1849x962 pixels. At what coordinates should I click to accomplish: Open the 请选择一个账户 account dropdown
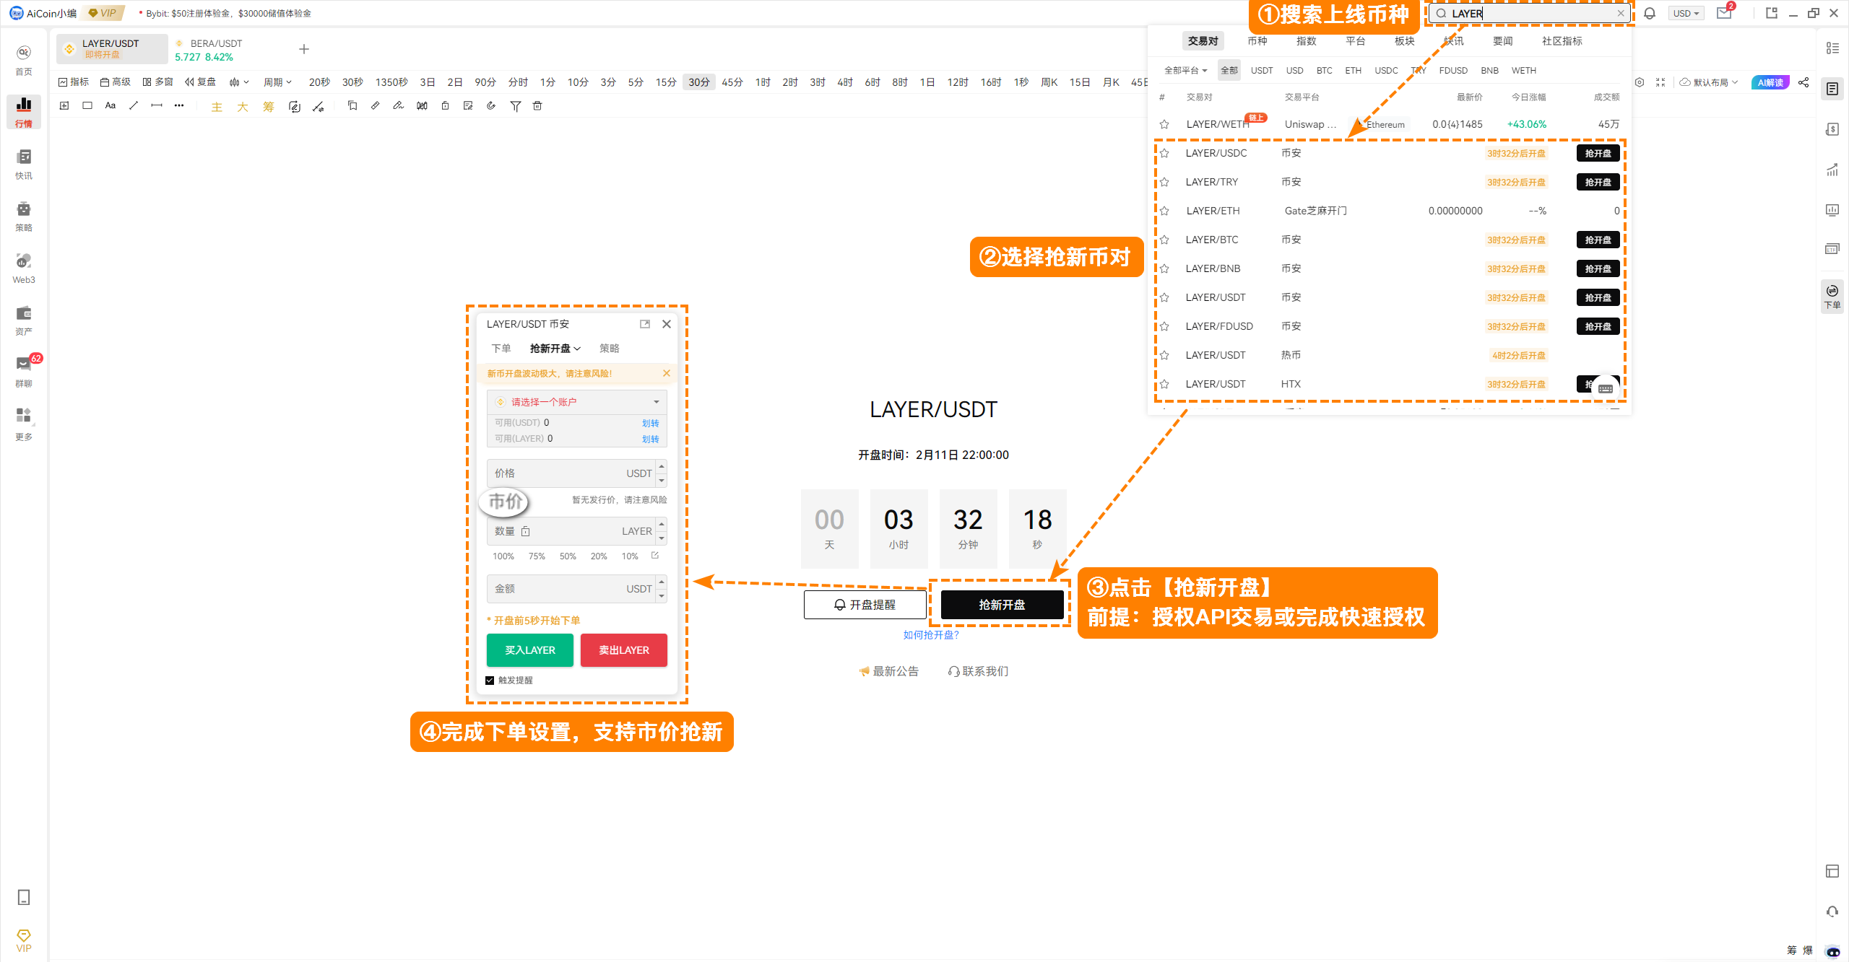tap(577, 402)
